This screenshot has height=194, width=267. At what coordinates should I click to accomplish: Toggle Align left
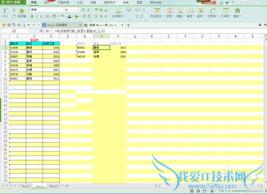click(96, 17)
